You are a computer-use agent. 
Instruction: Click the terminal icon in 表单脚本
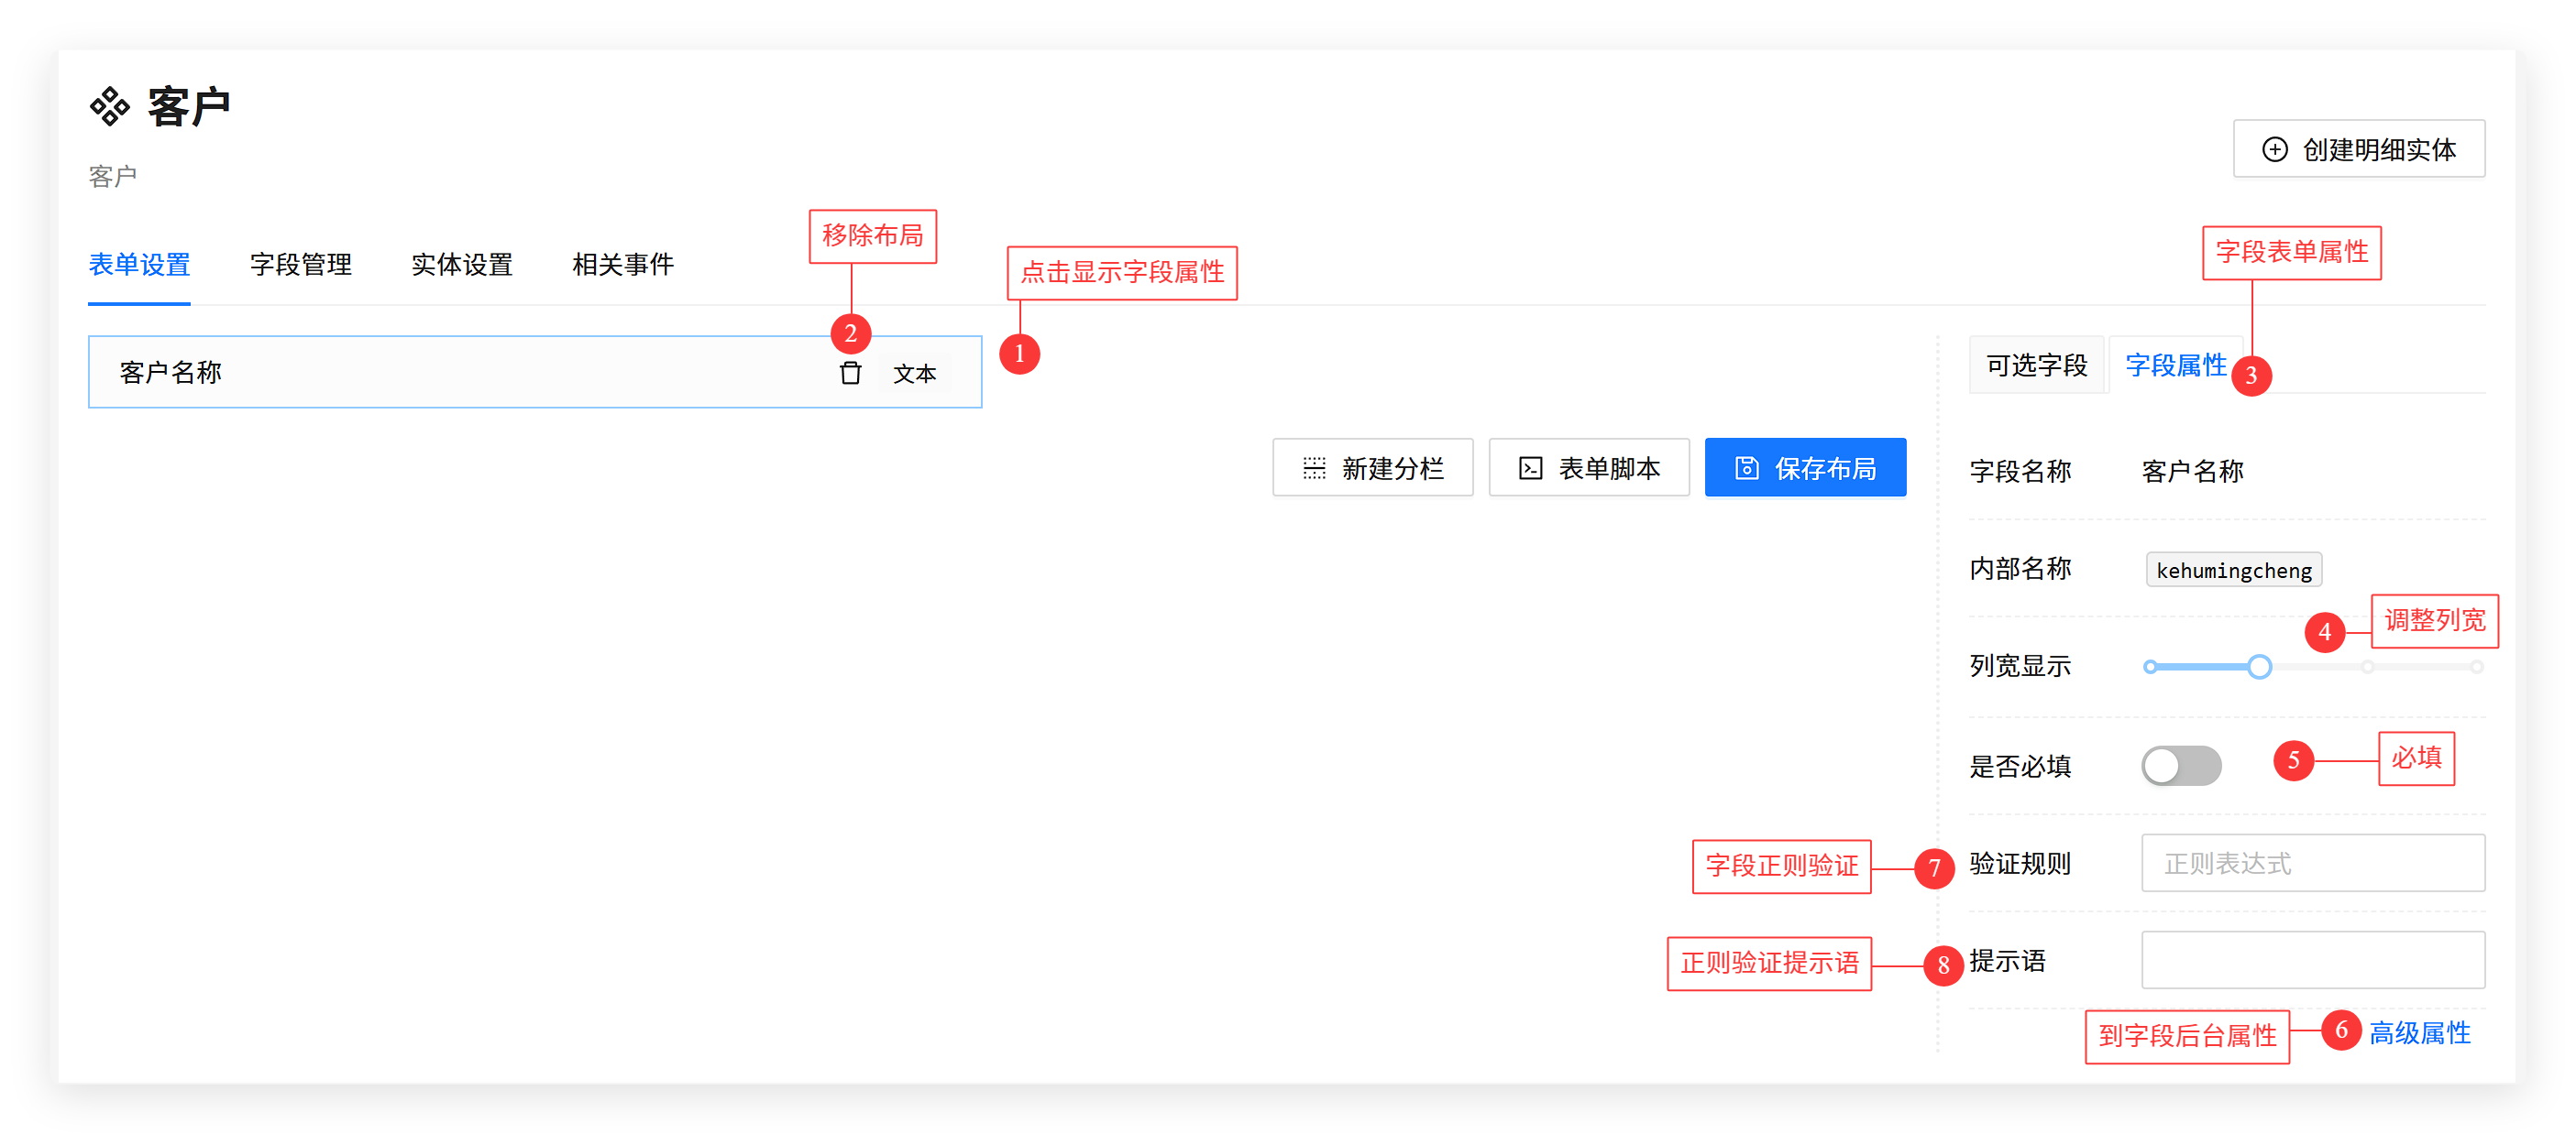1530,467
